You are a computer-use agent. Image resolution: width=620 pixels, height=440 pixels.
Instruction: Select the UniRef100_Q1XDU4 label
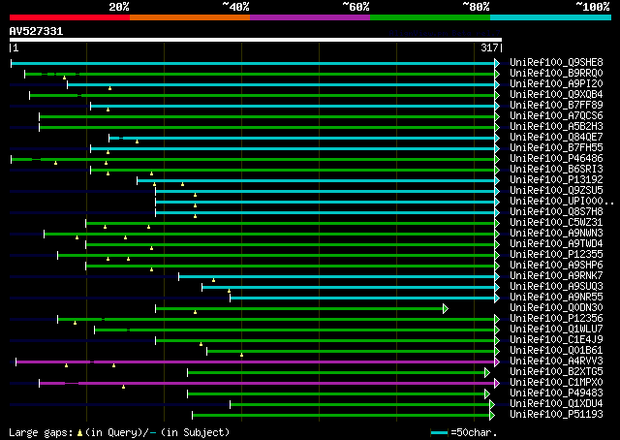[x=556, y=404]
